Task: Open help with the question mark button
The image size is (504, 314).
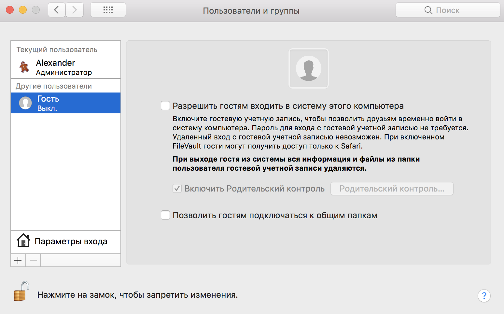Action: click(x=484, y=296)
